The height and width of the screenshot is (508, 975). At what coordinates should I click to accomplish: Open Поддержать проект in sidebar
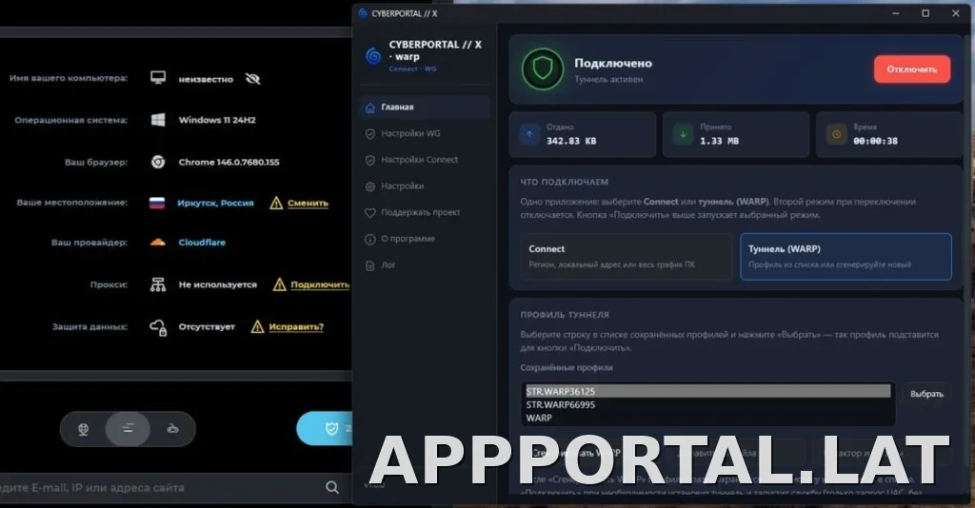[x=425, y=213]
